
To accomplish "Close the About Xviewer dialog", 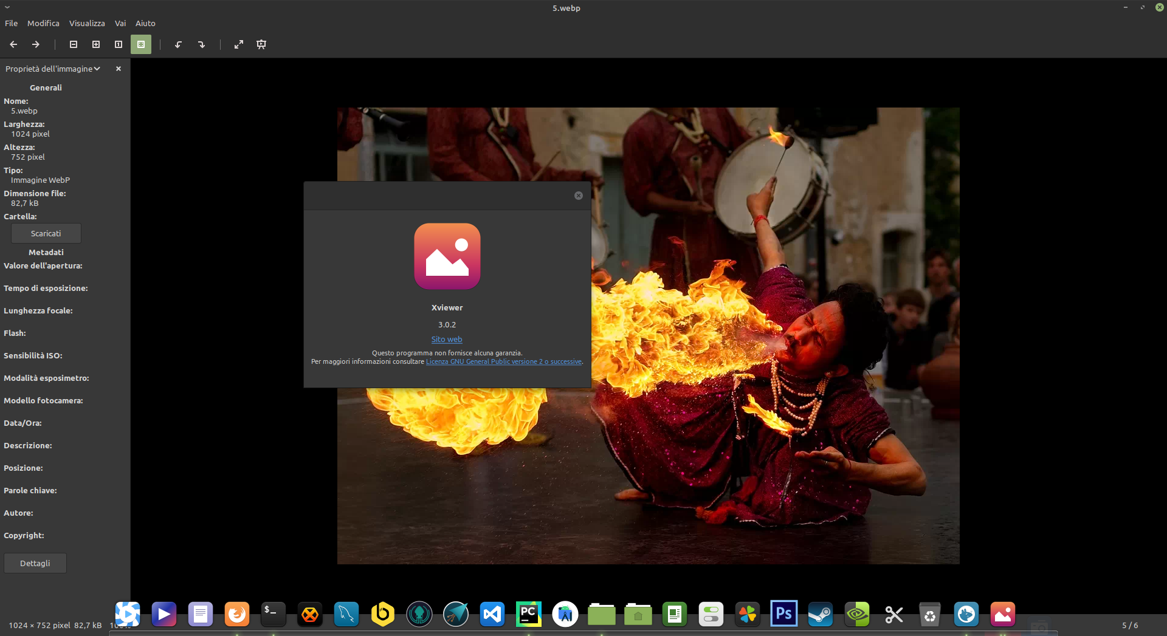I will tap(578, 196).
